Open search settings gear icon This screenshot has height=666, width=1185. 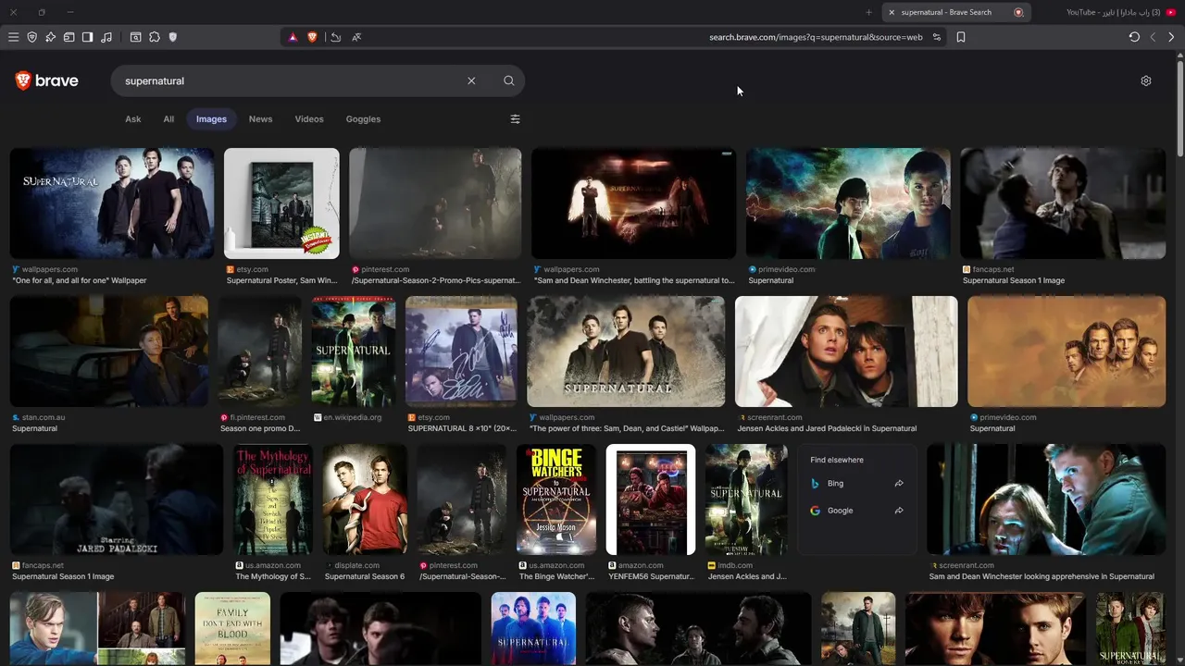1146,80
